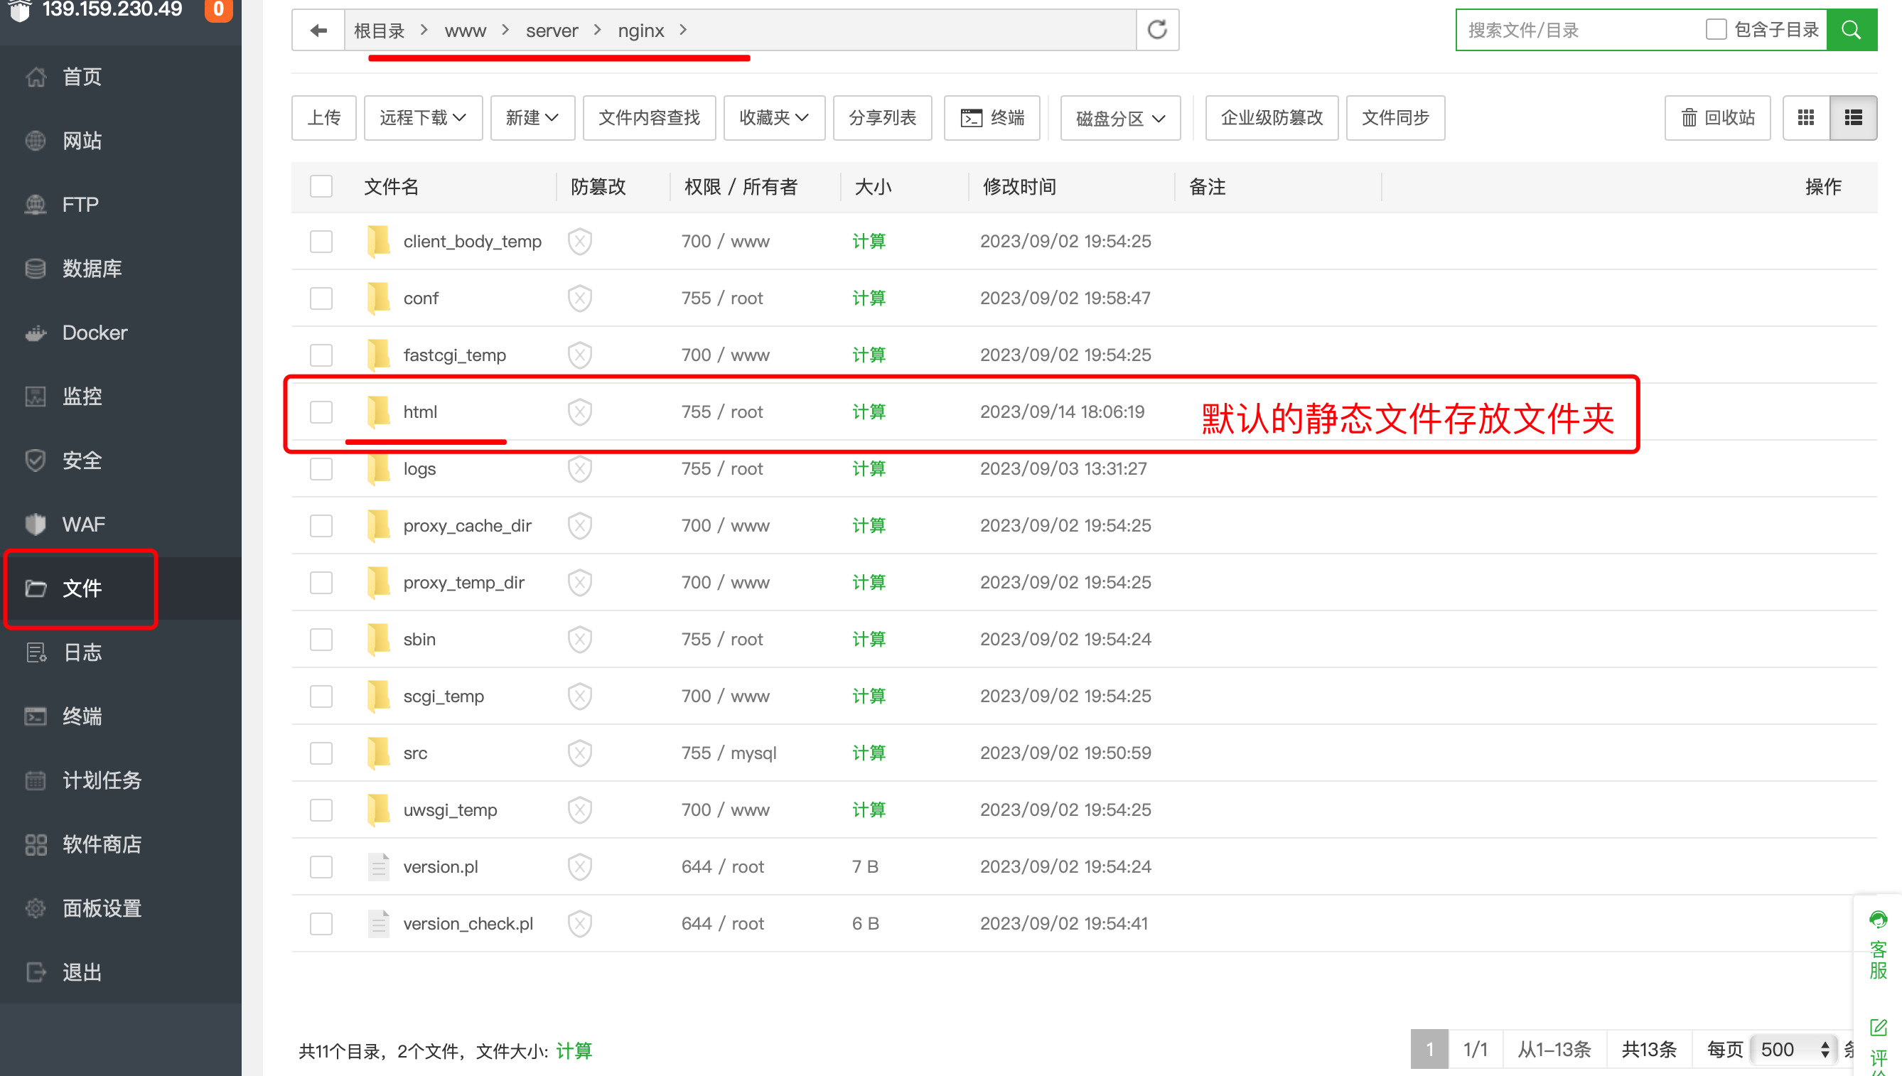1902x1076 pixels.
Task: Select the version_check.pl checkbox
Action: 321,924
